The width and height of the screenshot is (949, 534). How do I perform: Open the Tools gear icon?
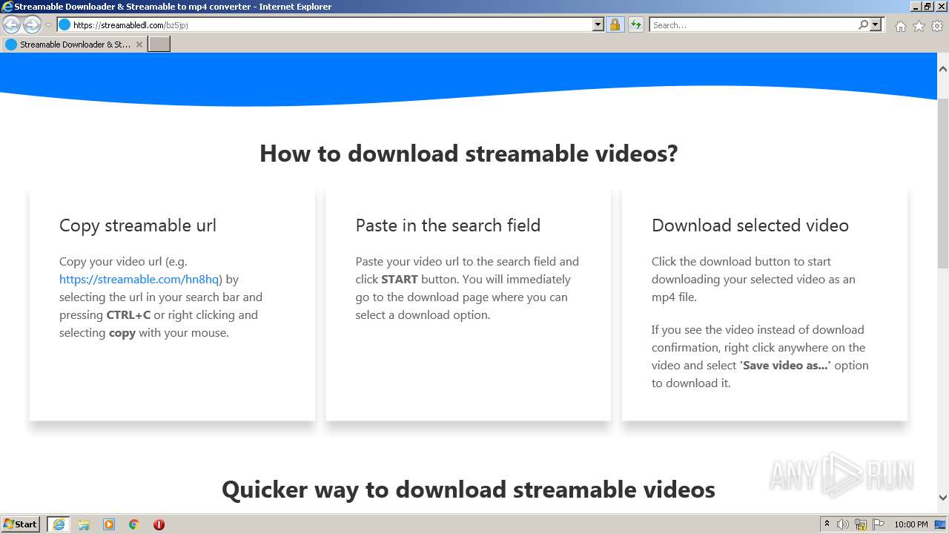click(x=937, y=26)
